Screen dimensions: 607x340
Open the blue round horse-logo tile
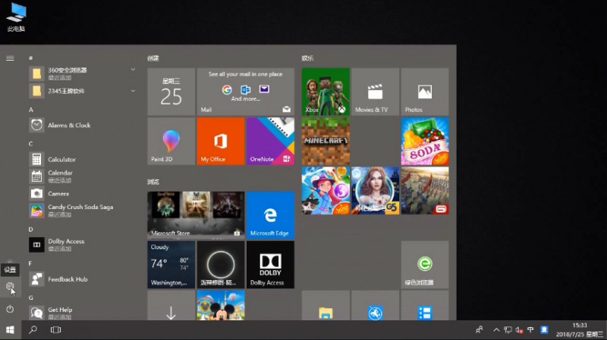point(375,305)
